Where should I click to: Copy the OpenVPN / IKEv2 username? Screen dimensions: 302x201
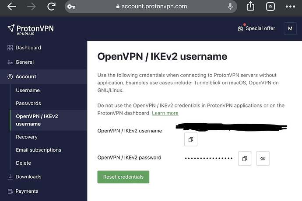(191, 139)
